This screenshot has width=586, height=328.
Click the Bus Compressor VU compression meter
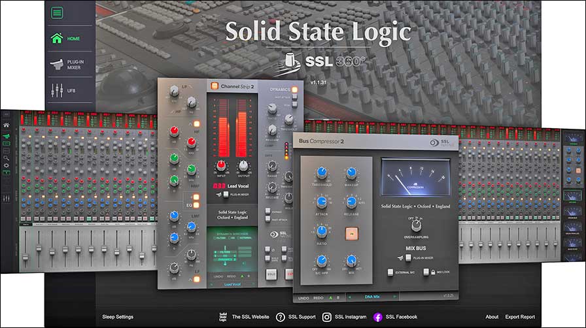(415, 177)
